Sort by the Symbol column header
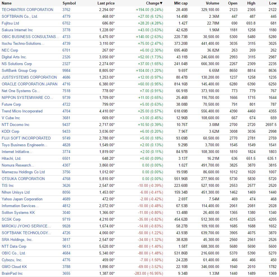 click(x=69, y=3)
